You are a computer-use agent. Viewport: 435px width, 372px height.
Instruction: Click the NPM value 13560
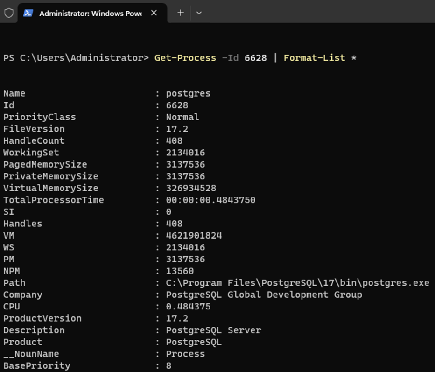pyautogui.click(x=180, y=271)
